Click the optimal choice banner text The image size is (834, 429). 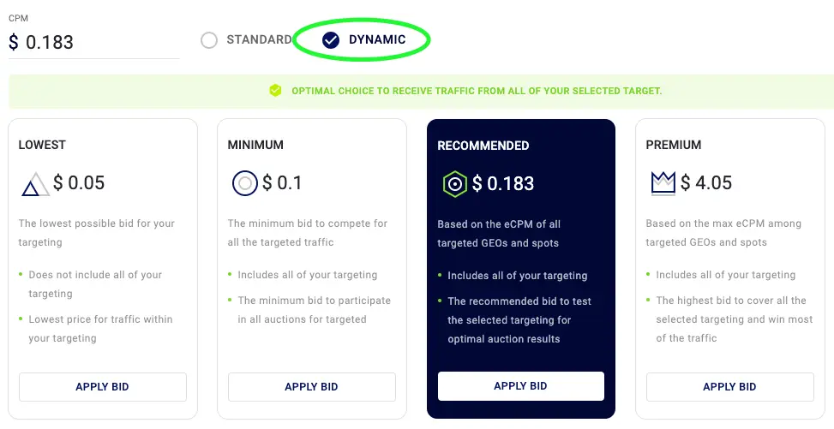(x=477, y=91)
